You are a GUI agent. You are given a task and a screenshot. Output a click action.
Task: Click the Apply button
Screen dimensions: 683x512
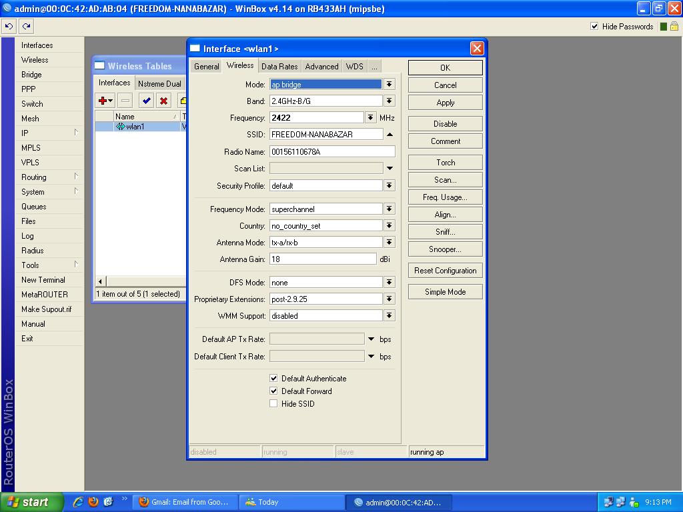(x=445, y=103)
